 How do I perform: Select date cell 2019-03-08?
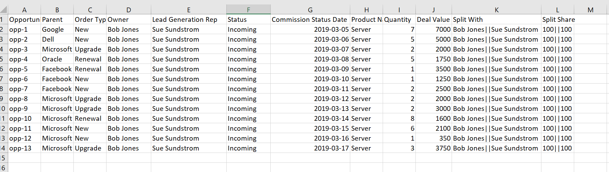click(x=310, y=59)
